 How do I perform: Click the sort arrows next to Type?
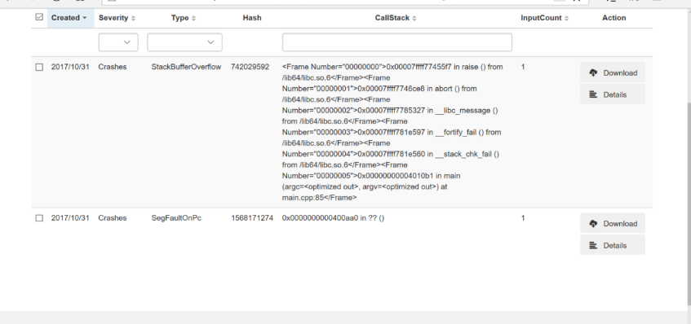tap(194, 18)
